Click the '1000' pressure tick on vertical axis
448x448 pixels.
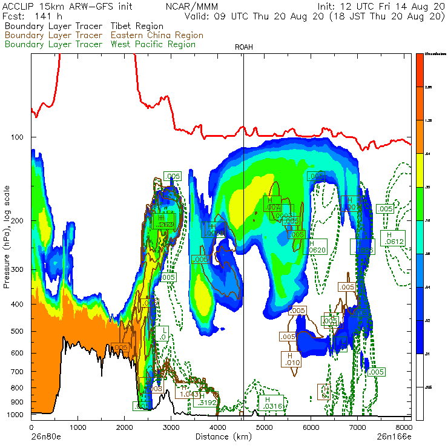(15, 415)
